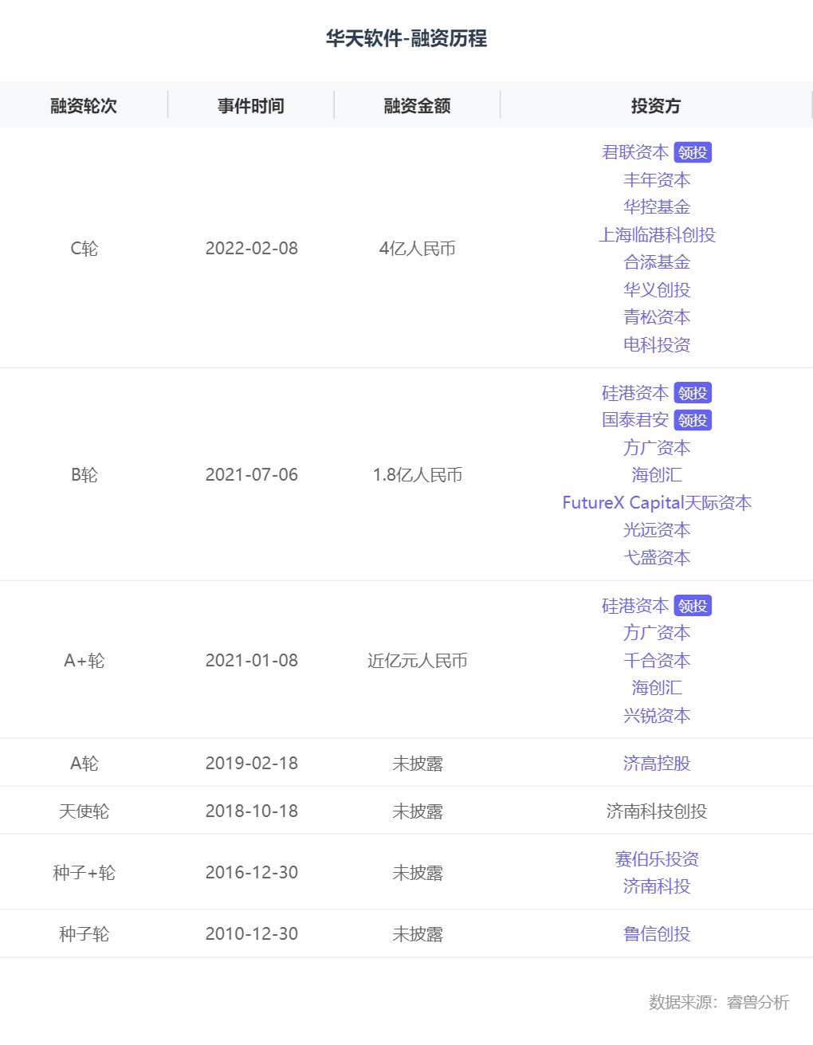Open the 丰年资本 investor link
This screenshot has height=1045, width=813.
point(657,180)
